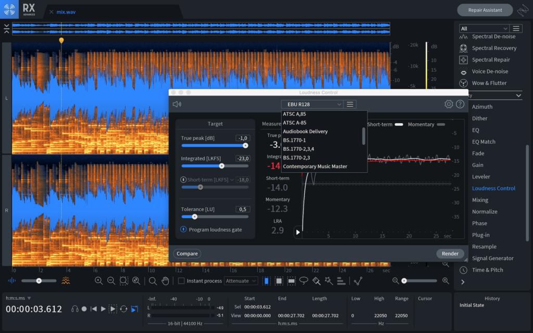The height and width of the screenshot is (333, 533).
Task: Toggle the Program loudness gate
Action: 184,229
